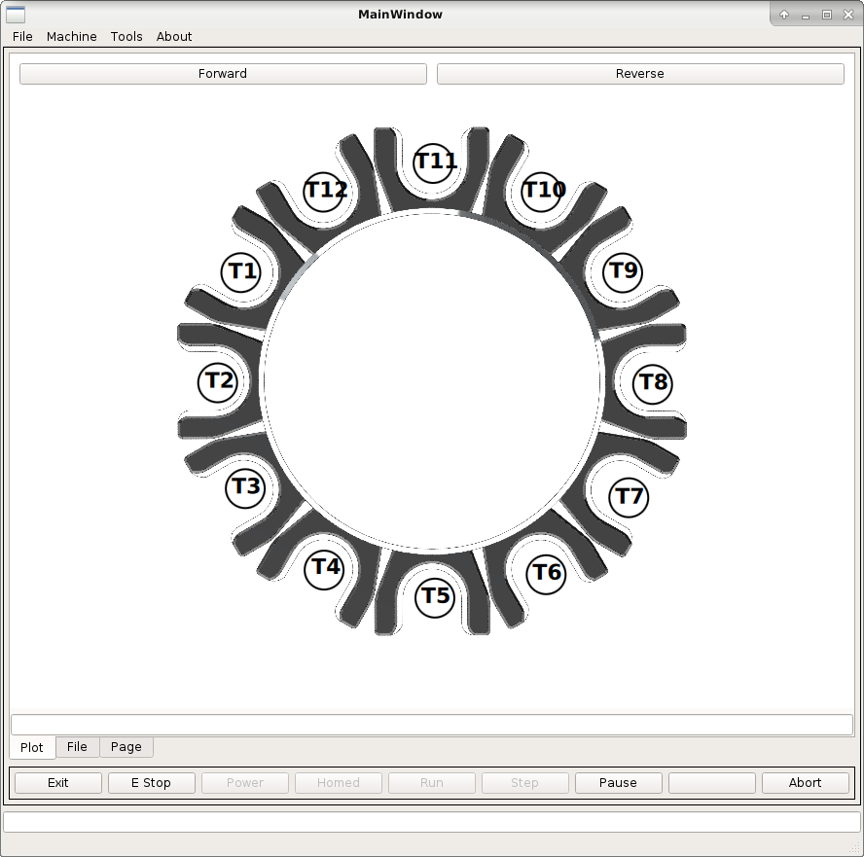Click the disabled Homed button
Image resolution: width=864 pixels, height=857 pixels.
tap(339, 783)
